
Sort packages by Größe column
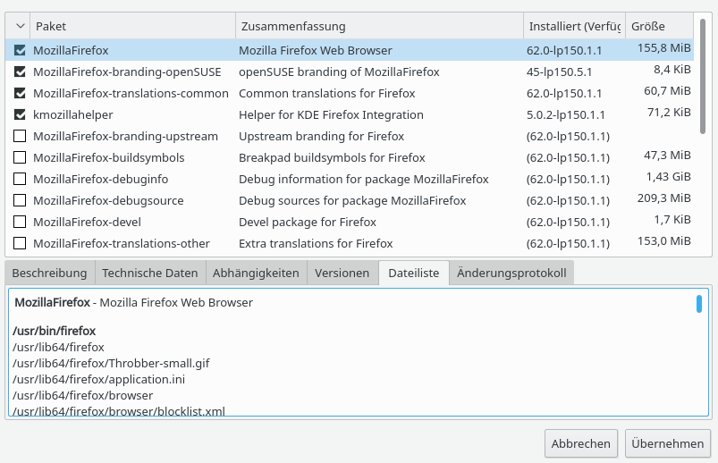pyautogui.click(x=657, y=27)
